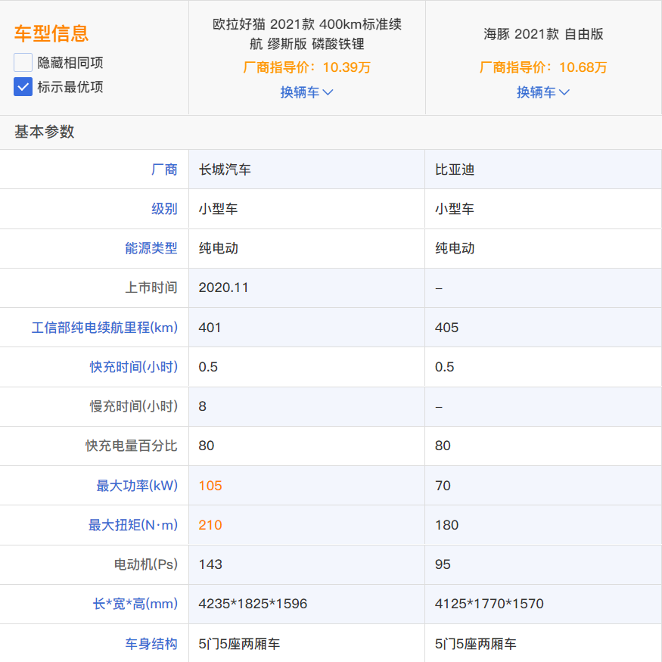This screenshot has width=662, height=662.
Task: Select the 基本参数 section header
Action: (45, 132)
